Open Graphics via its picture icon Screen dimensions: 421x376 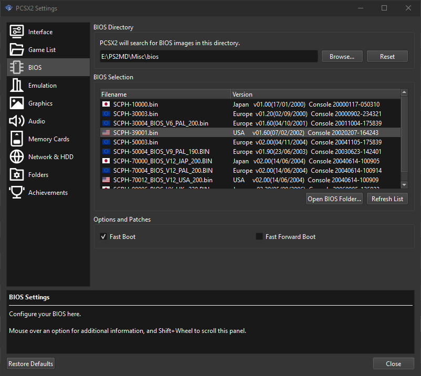pyautogui.click(x=17, y=103)
